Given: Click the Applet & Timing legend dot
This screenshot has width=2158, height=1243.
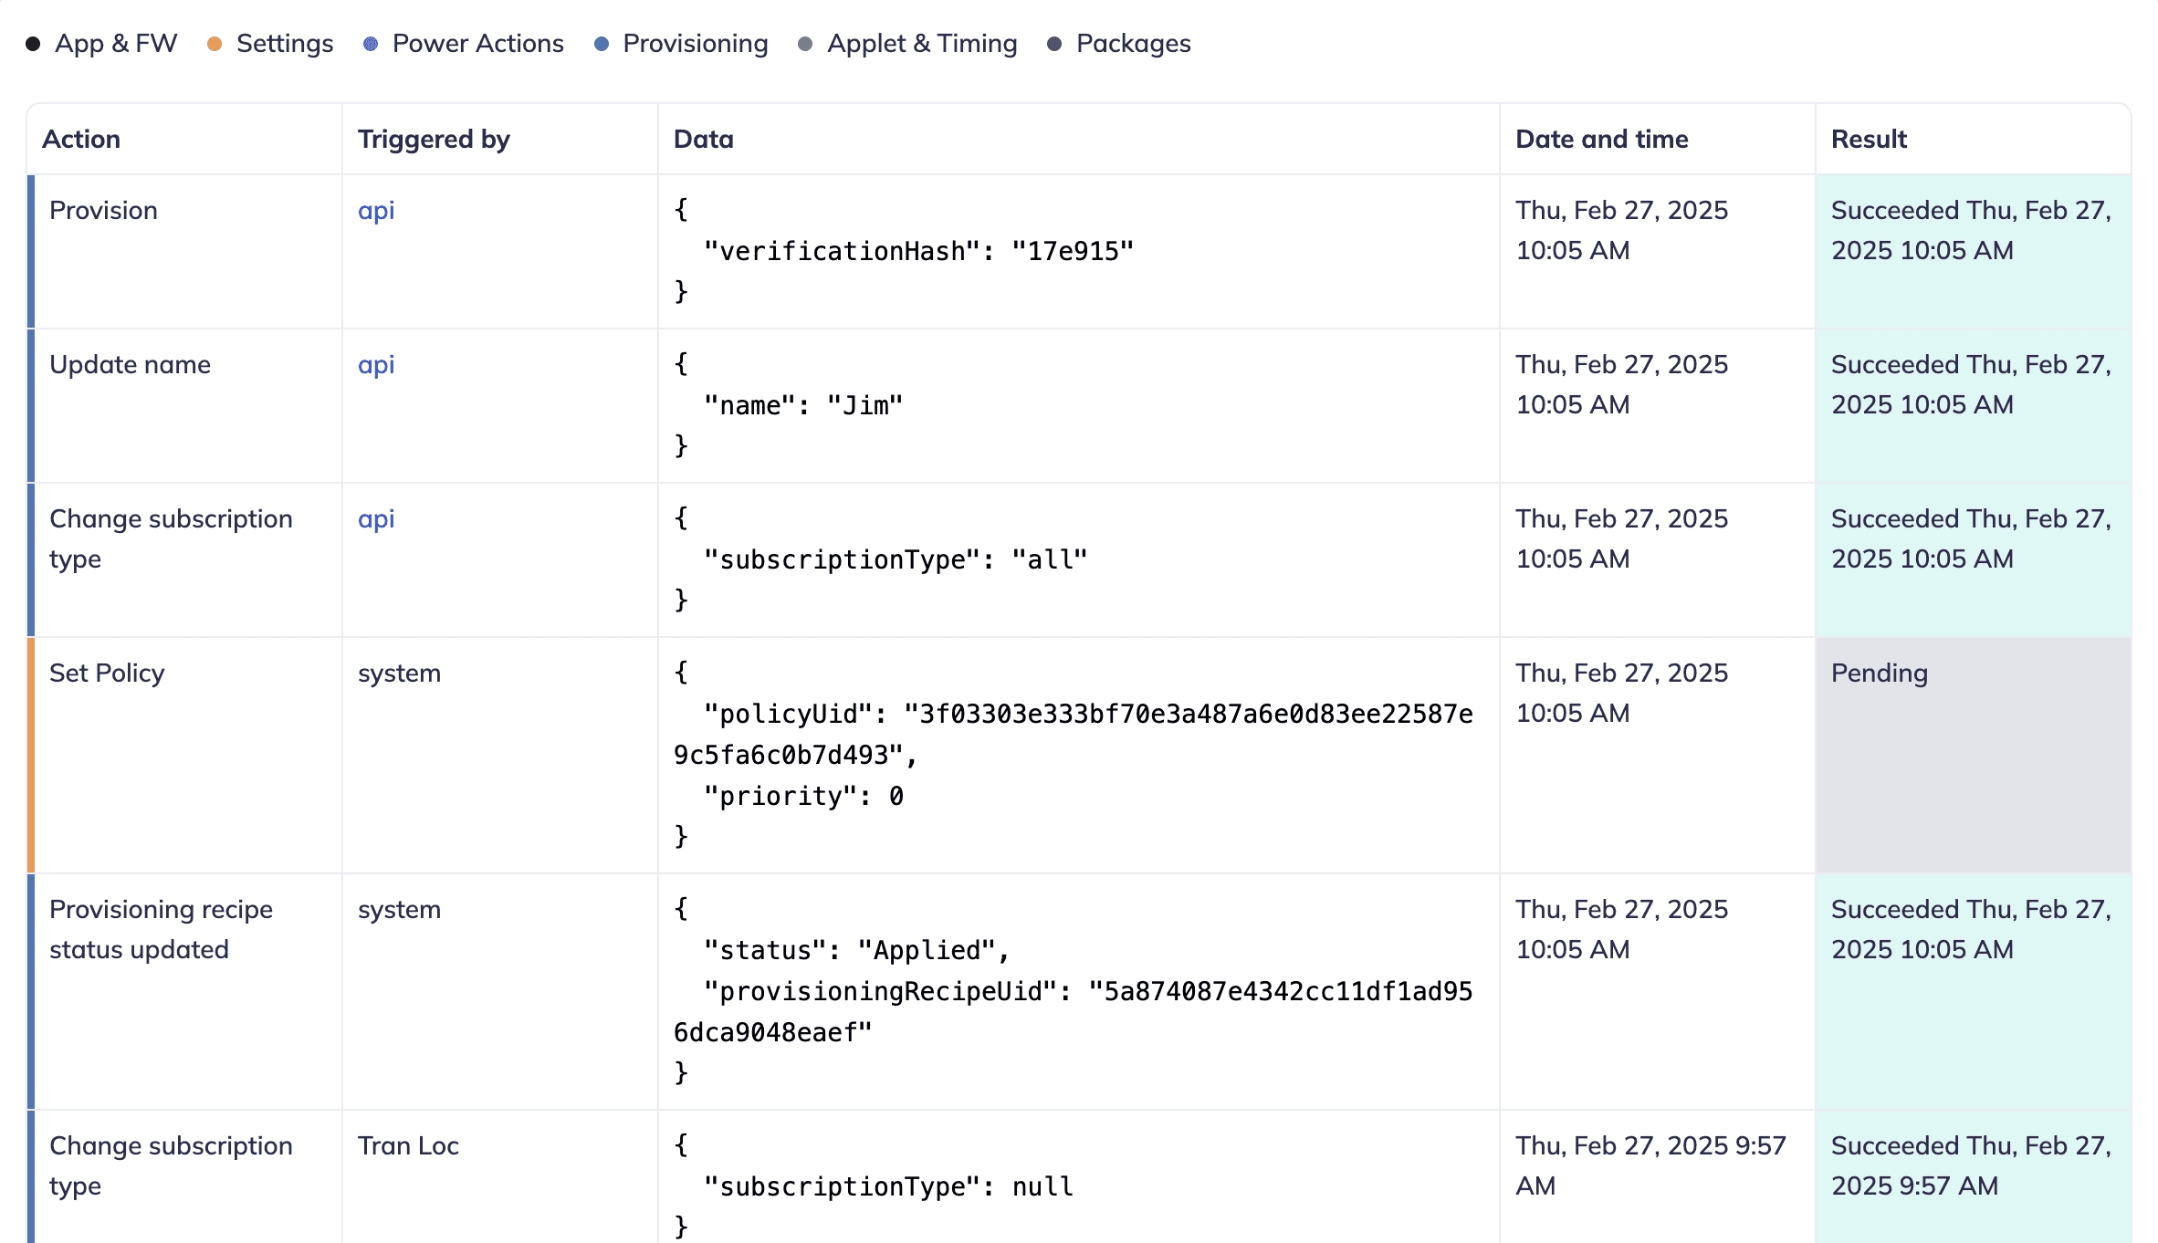Looking at the screenshot, I should tap(804, 43).
